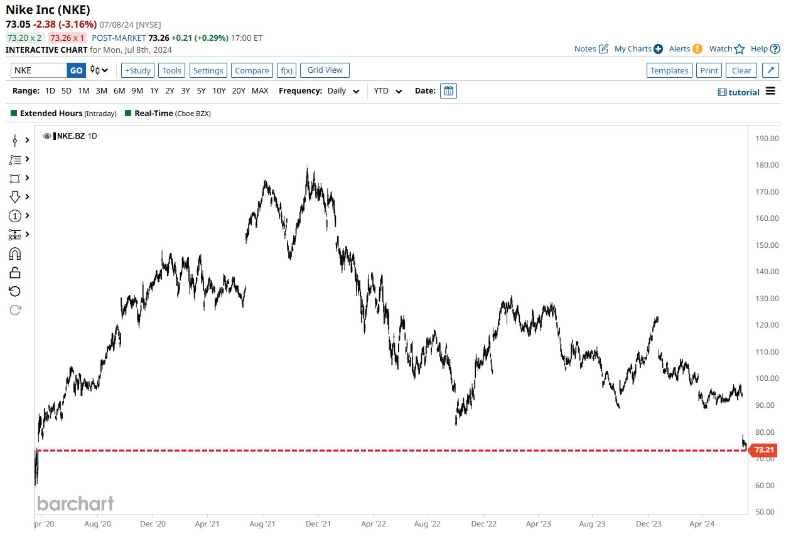786x539 pixels.
Task: Click the +Study button
Action: click(x=137, y=70)
